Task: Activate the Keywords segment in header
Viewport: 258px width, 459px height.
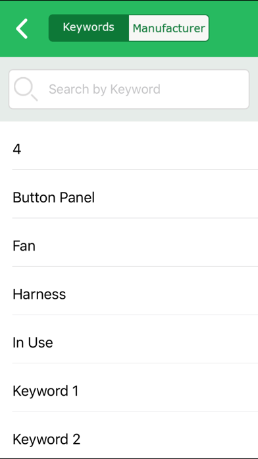Action: [x=89, y=28]
